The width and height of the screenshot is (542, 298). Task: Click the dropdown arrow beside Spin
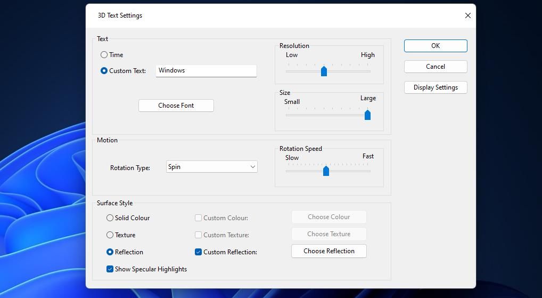click(252, 167)
